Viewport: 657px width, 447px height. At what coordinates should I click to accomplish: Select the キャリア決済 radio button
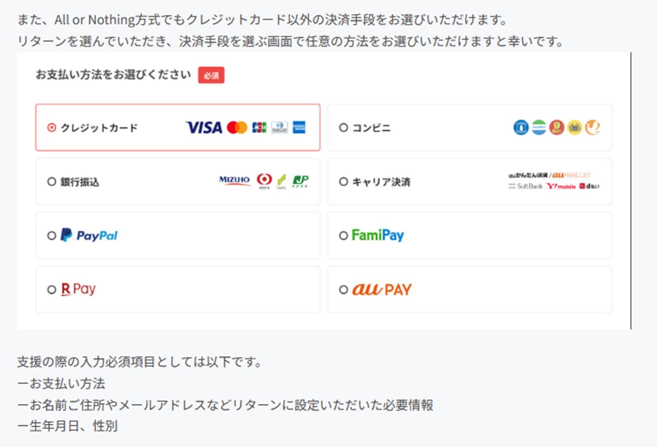point(343,182)
